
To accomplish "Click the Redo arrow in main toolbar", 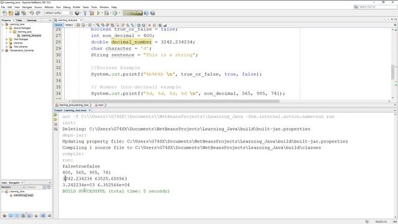I will (38, 13).
